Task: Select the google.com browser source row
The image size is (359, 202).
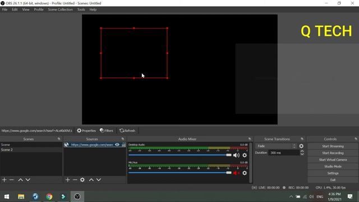Action: 95,145
